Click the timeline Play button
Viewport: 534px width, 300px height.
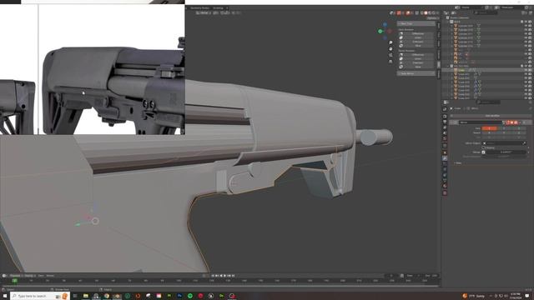click(224, 276)
